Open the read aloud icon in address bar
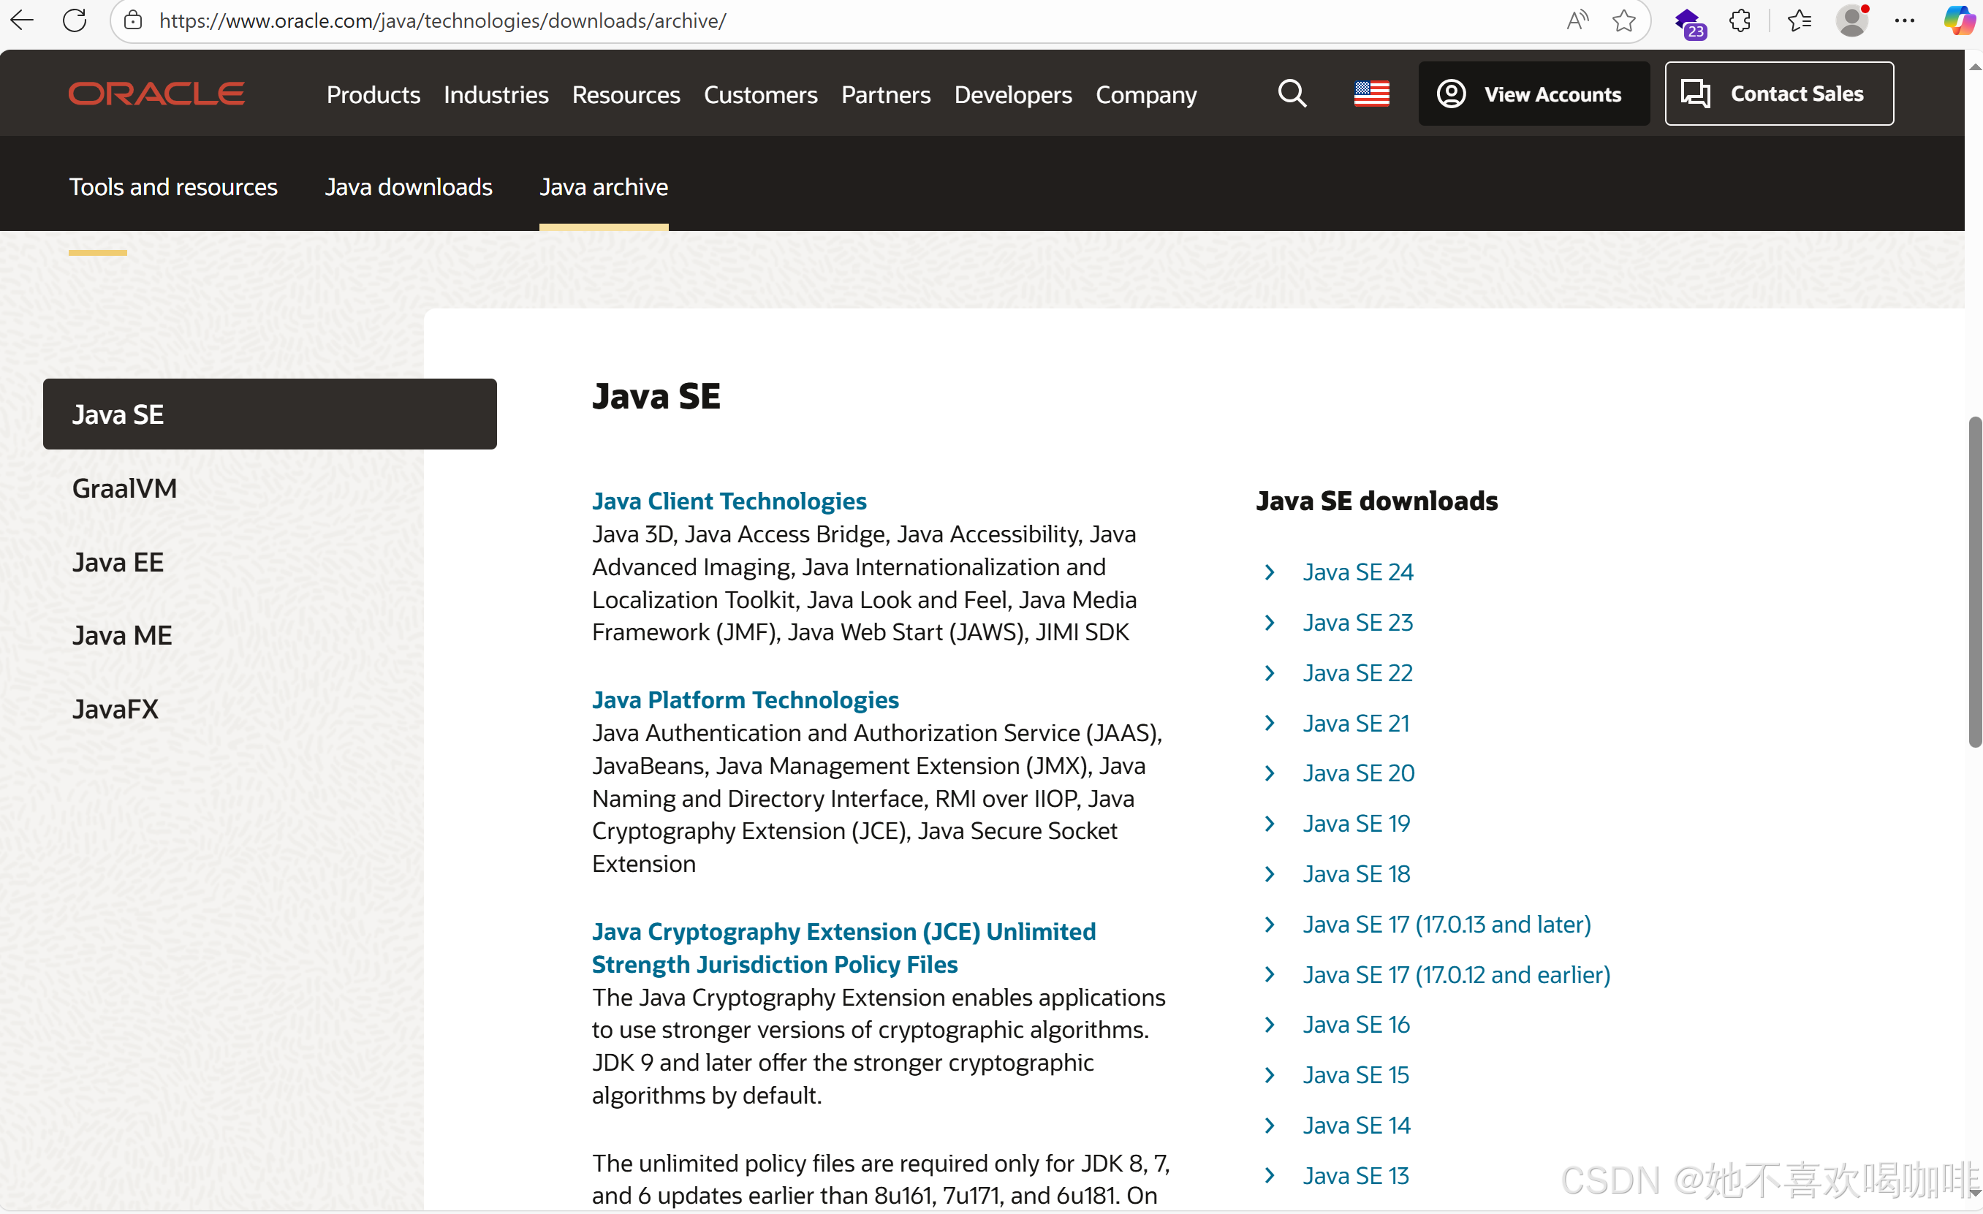Image resolution: width=1983 pixels, height=1214 pixels. pos(1577,20)
